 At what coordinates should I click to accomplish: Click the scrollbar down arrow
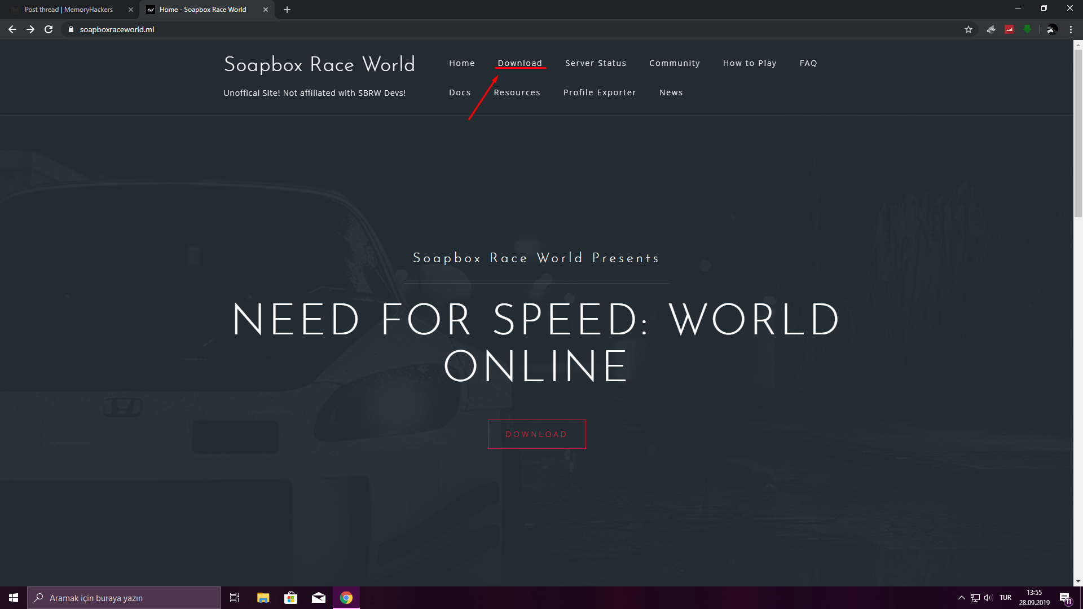point(1078,581)
